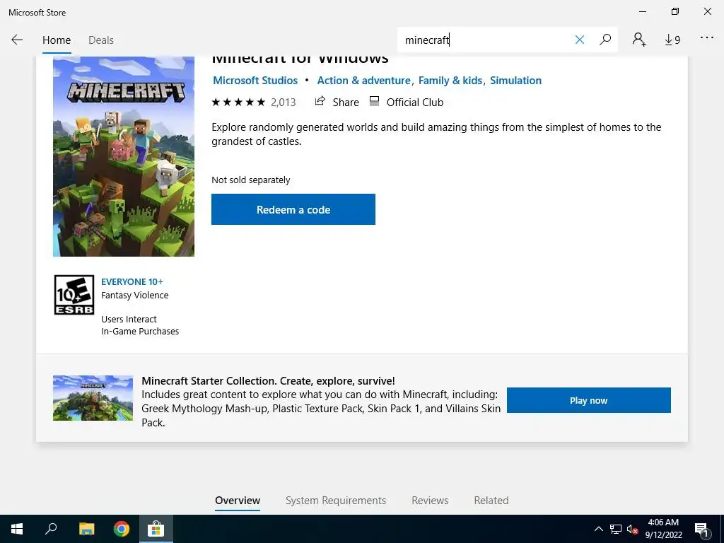Open the Related tab
Image resolution: width=724 pixels, height=543 pixels.
[x=491, y=501]
